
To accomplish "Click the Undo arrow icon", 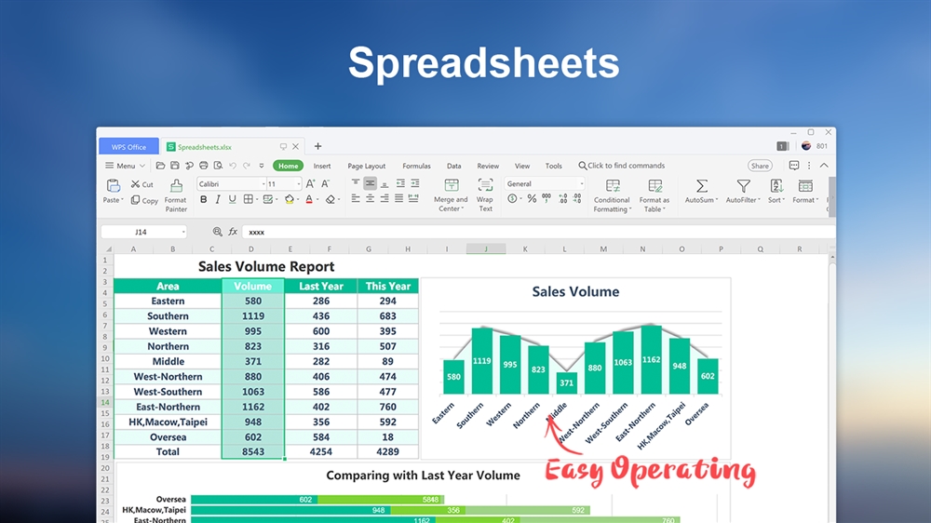I will point(233,166).
